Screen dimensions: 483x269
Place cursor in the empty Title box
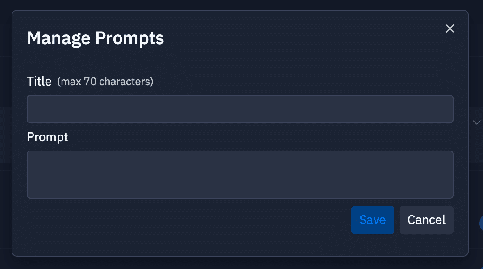pyautogui.click(x=240, y=109)
